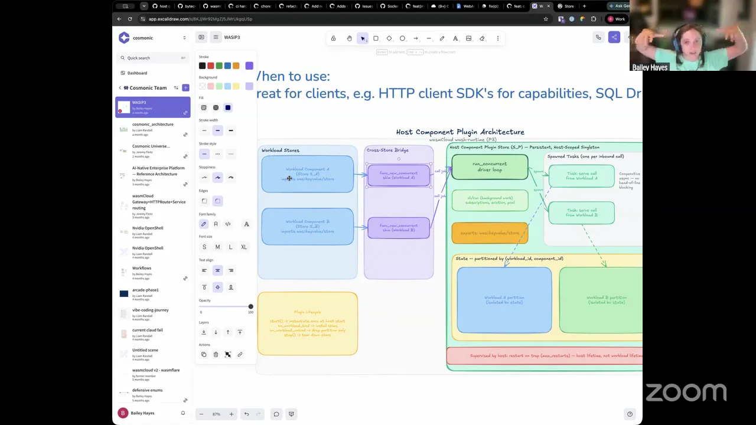Image resolution: width=756 pixels, height=425 pixels.
Task: Start a call with phone icon
Action: 598,38
